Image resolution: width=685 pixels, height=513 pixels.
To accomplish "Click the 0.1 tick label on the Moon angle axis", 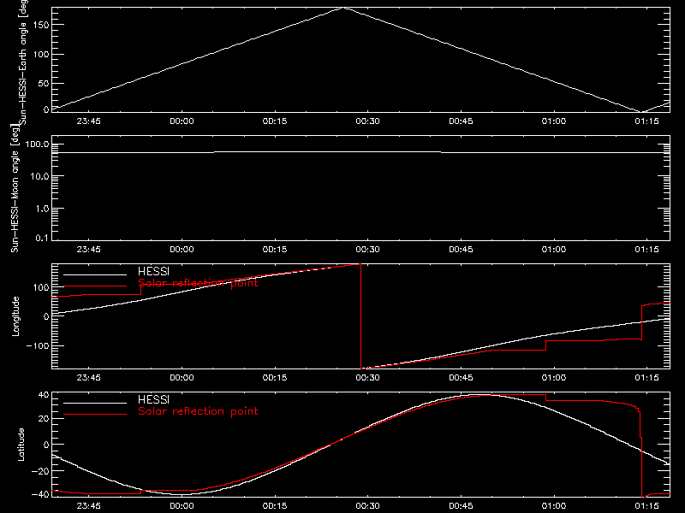I will tap(43, 238).
